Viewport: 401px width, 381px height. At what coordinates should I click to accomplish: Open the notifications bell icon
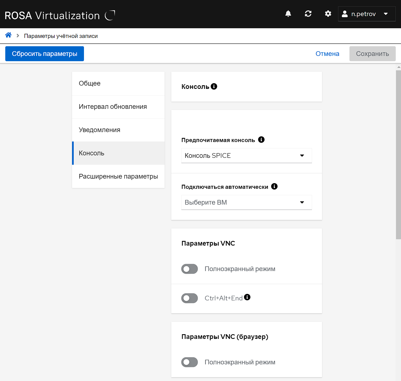[x=288, y=14]
